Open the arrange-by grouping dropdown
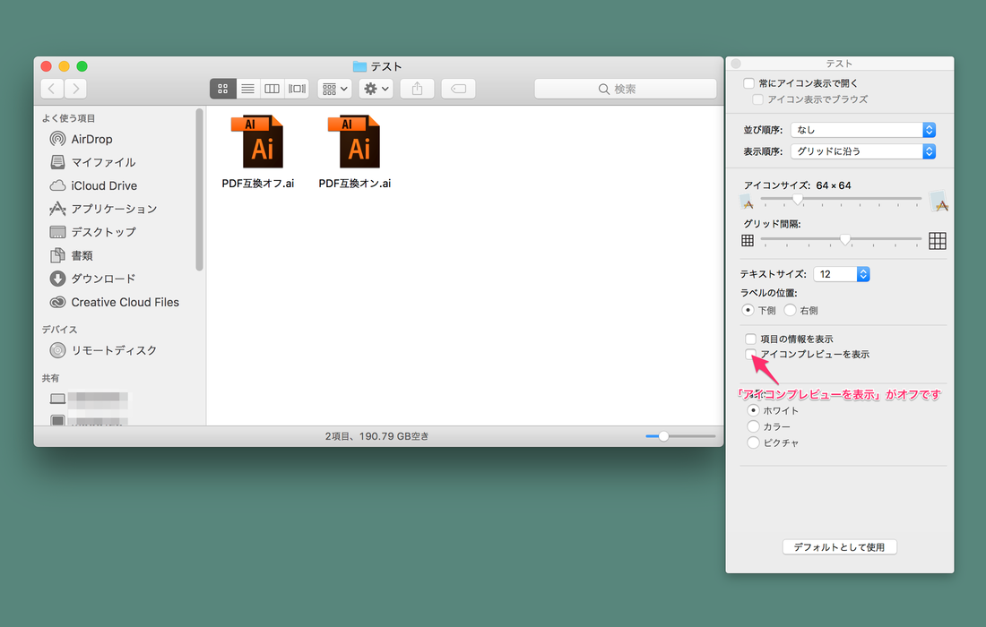Image resolution: width=986 pixels, height=627 pixels. point(334,89)
